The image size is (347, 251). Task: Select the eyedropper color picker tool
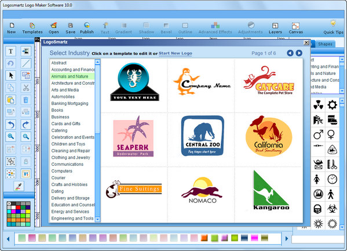coord(19,186)
